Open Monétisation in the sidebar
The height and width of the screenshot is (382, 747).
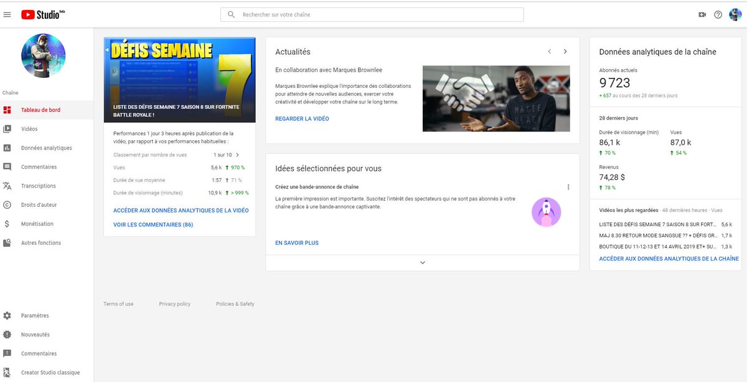47,224
